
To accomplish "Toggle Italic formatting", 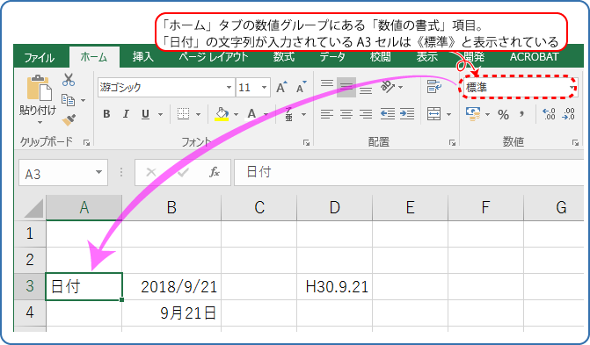I will tap(126, 114).
